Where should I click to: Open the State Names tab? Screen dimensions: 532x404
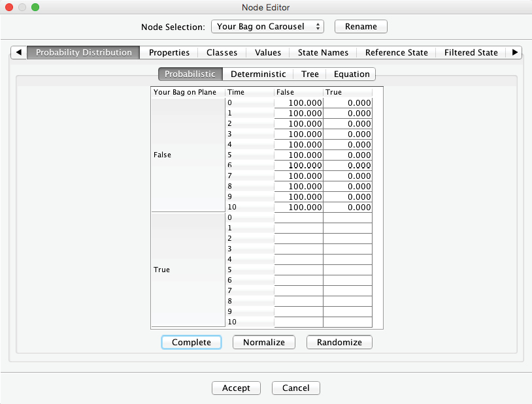pyautogui.click(x=323, y=52)
